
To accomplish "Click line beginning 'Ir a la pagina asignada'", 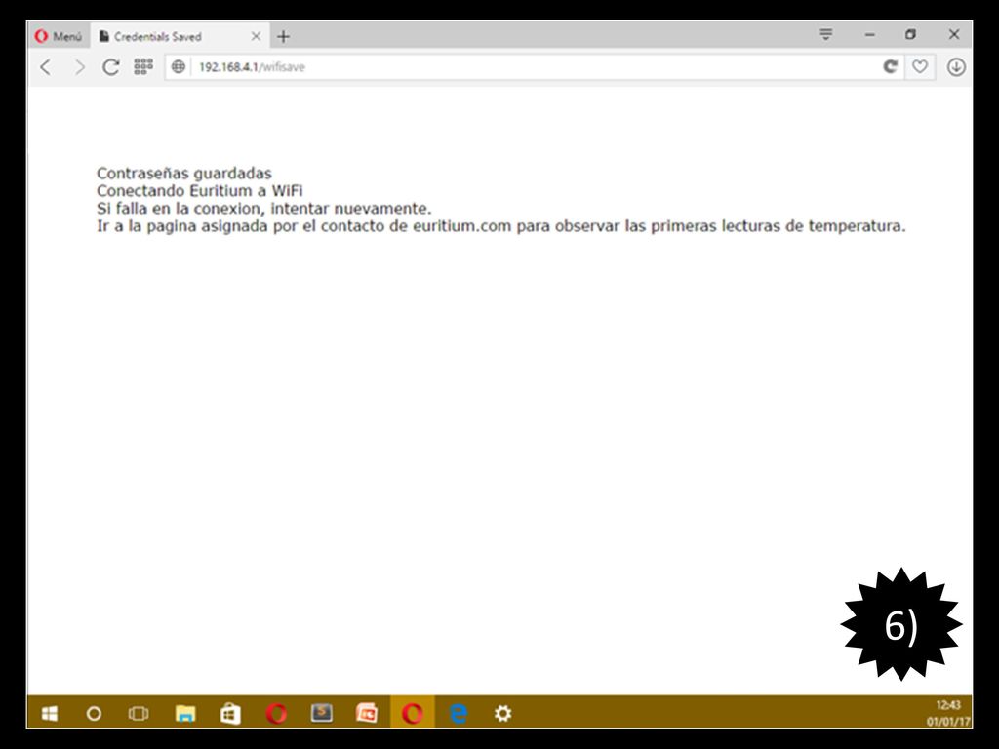I will 500,226.
